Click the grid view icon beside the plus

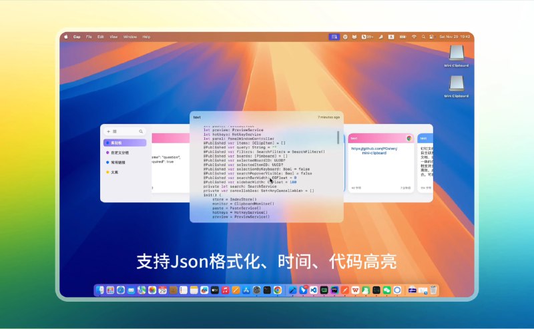115,131
